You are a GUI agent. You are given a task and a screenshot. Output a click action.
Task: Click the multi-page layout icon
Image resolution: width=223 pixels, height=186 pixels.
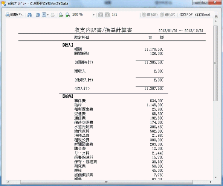(44, 15)
